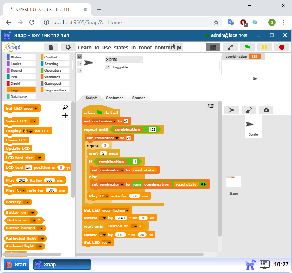Edit the Sprite name field
The height and width of the screenshot is (273, 292).
pos(124,60)
